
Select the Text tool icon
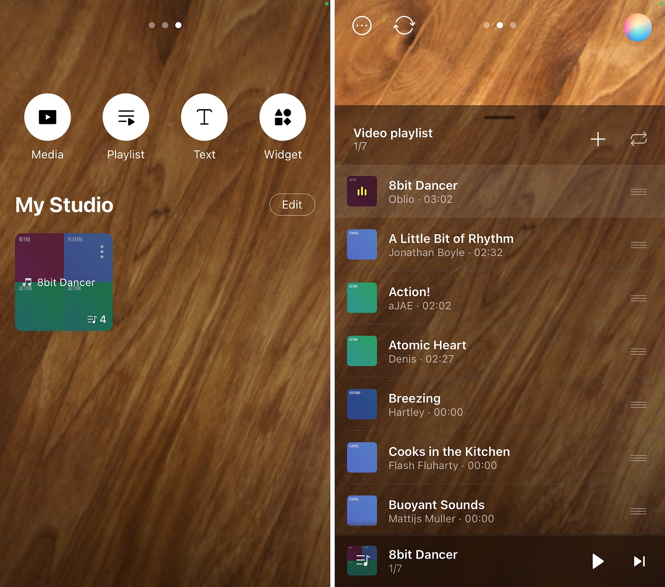coord(204,117)
